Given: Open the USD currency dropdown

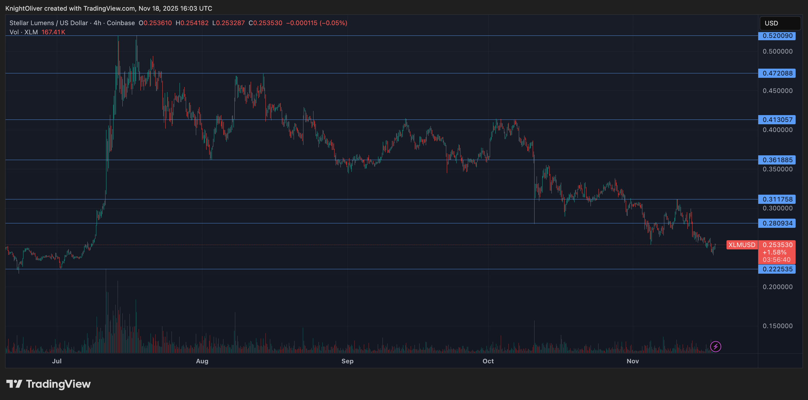Looking at the screenshot, I should click(x=780, y=23).
